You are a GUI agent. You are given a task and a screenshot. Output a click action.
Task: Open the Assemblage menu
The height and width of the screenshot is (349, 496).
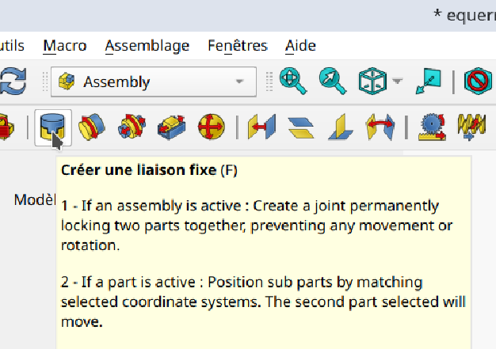tap(147, 45)
